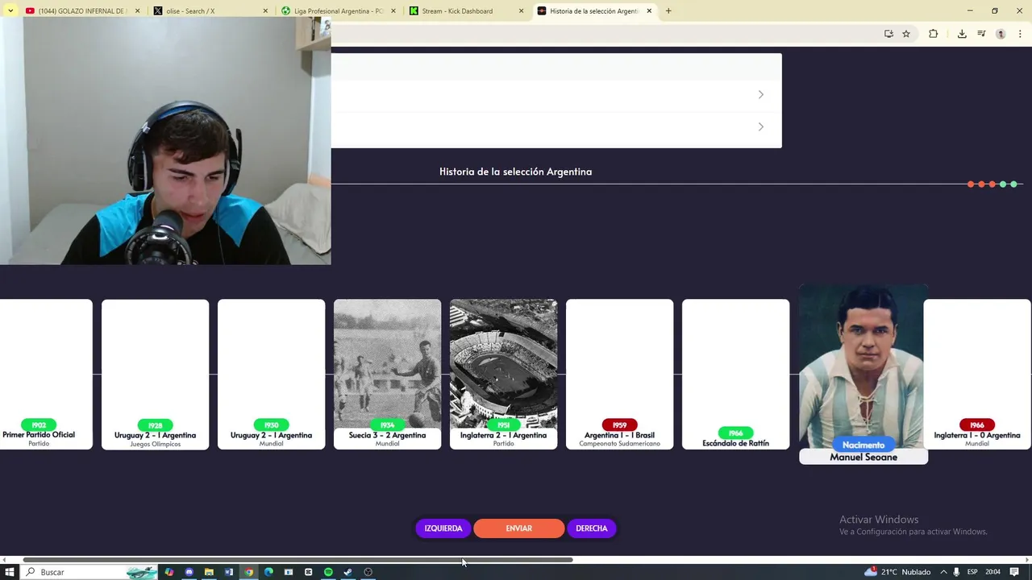Screen dimensions: 1032x580
Task: Close the olise - Search / X tab
Action: [x=266, y=11]
